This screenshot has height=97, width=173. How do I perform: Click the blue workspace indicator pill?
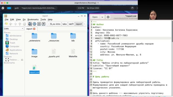(9, 8)
